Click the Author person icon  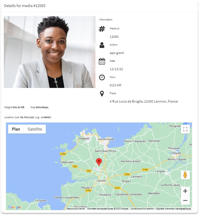(102, 45)
